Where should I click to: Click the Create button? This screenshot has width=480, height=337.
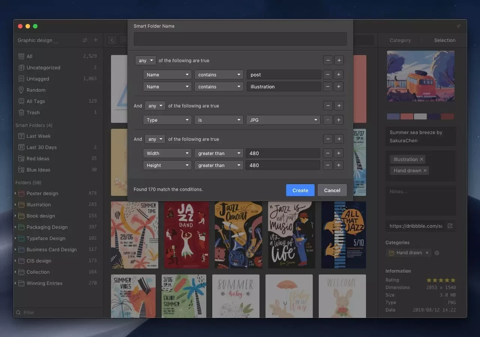(x=300, y=190)
